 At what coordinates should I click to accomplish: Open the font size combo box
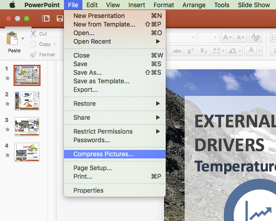(208, 37)
